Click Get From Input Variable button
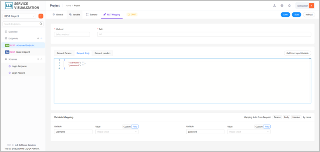Viewport: 320px width, 152px height. click(297, 53)
